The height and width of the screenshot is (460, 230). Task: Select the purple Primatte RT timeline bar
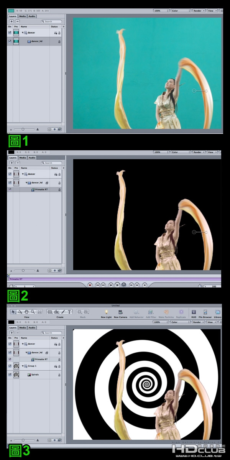(115, 279)
